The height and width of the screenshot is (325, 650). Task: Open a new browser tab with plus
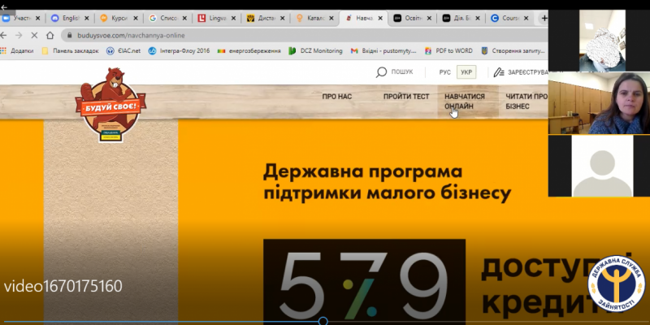pyautogui.click(x=544, y=17)
